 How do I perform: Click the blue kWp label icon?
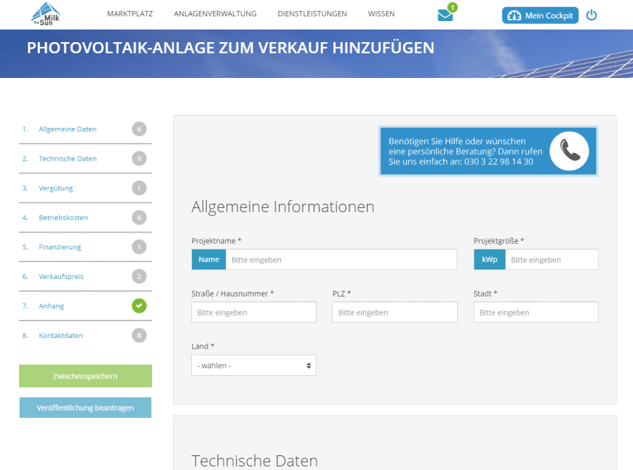[490, 259]
